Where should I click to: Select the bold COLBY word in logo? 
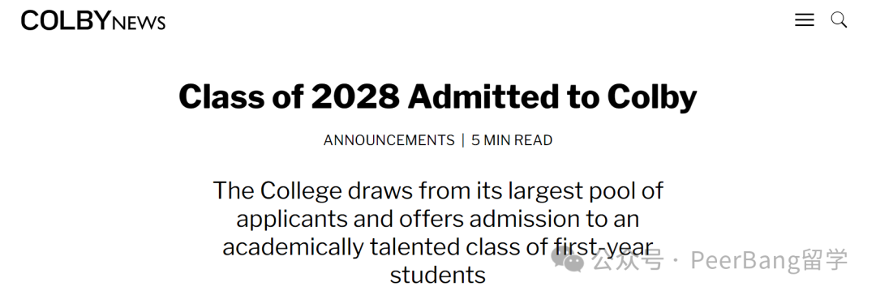[x=66, y=21]
